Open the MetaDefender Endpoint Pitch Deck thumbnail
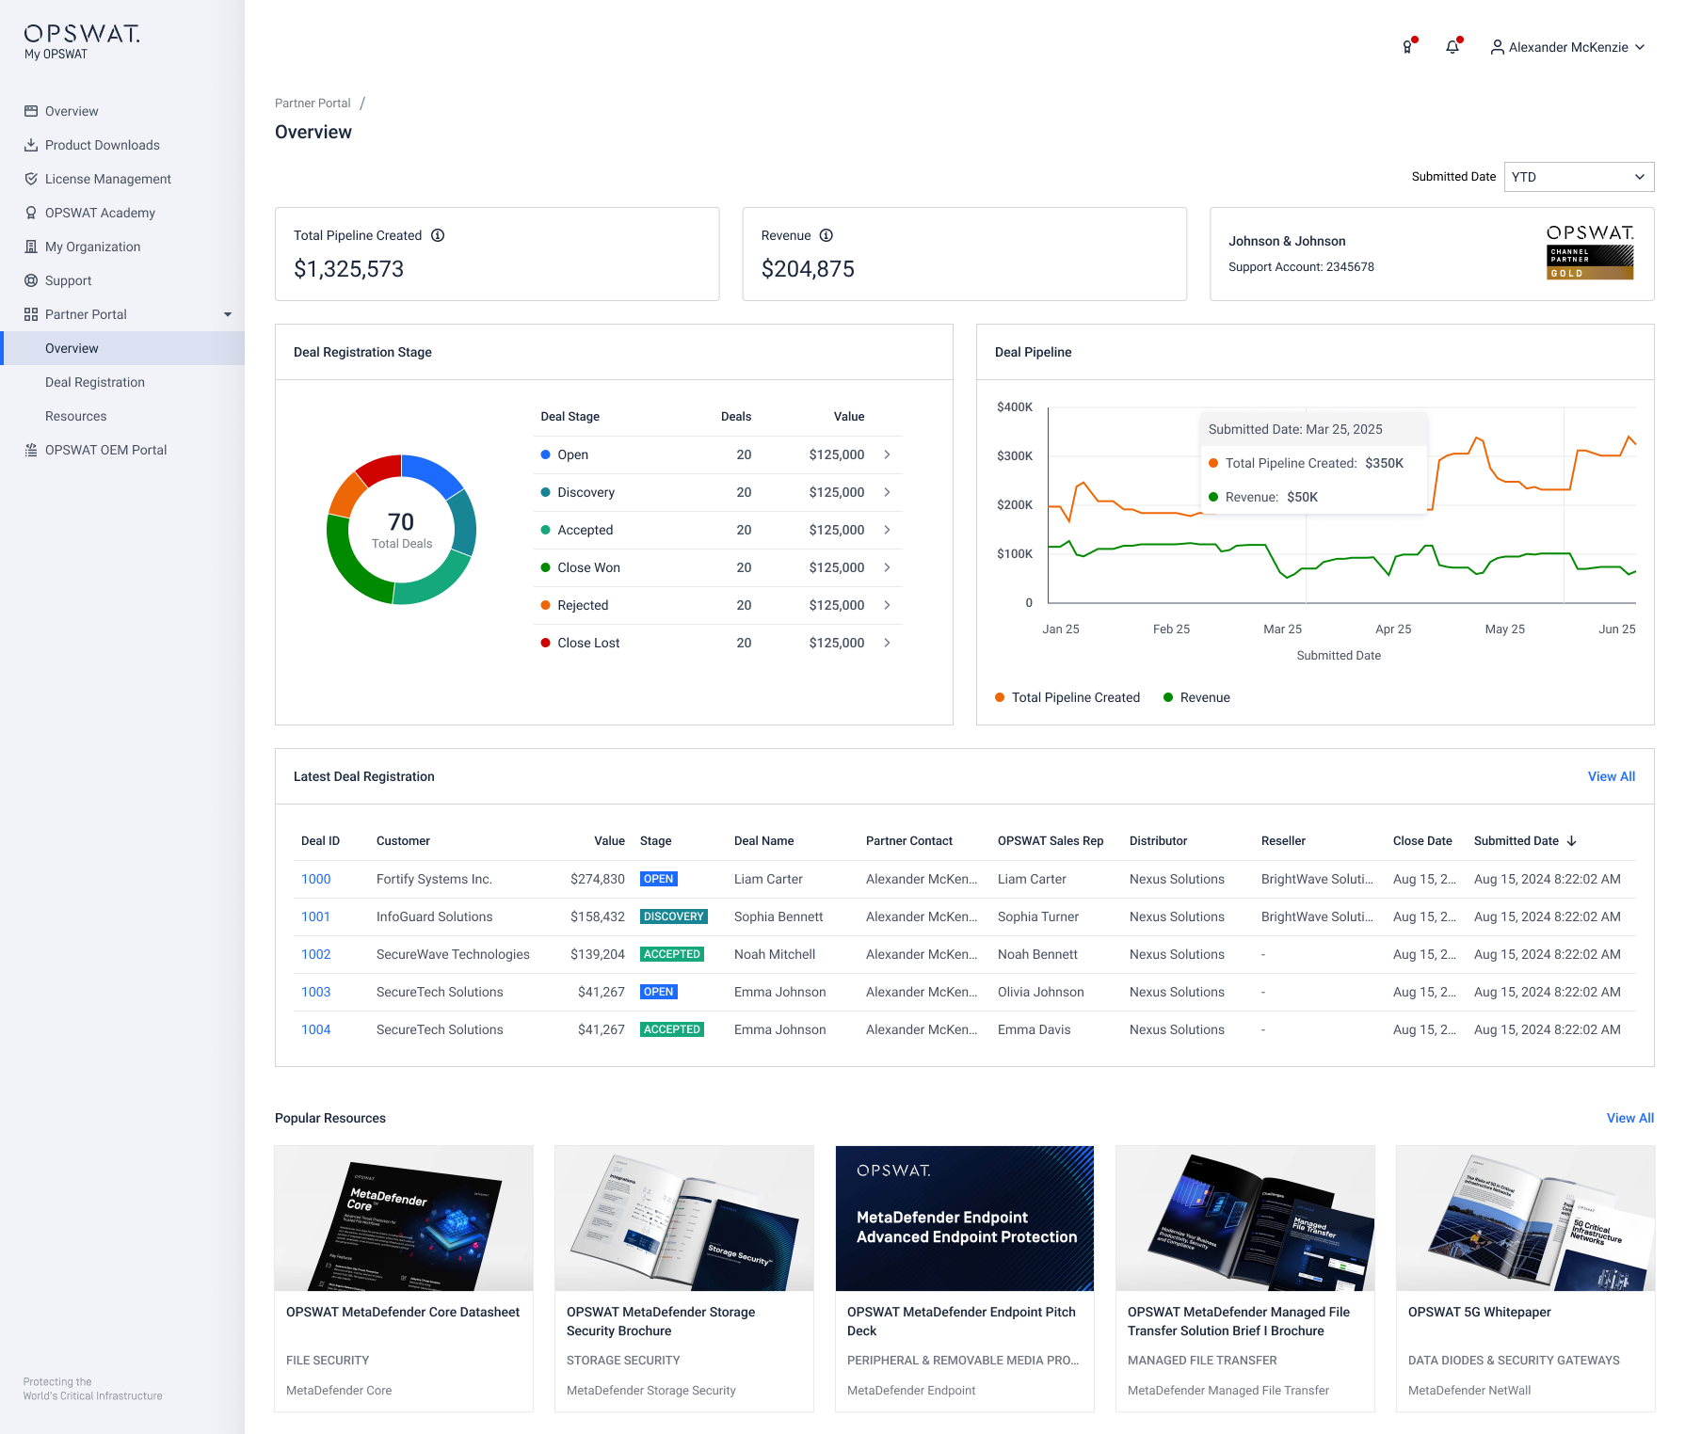The image size is (1685, 1434). point(964,1218)
